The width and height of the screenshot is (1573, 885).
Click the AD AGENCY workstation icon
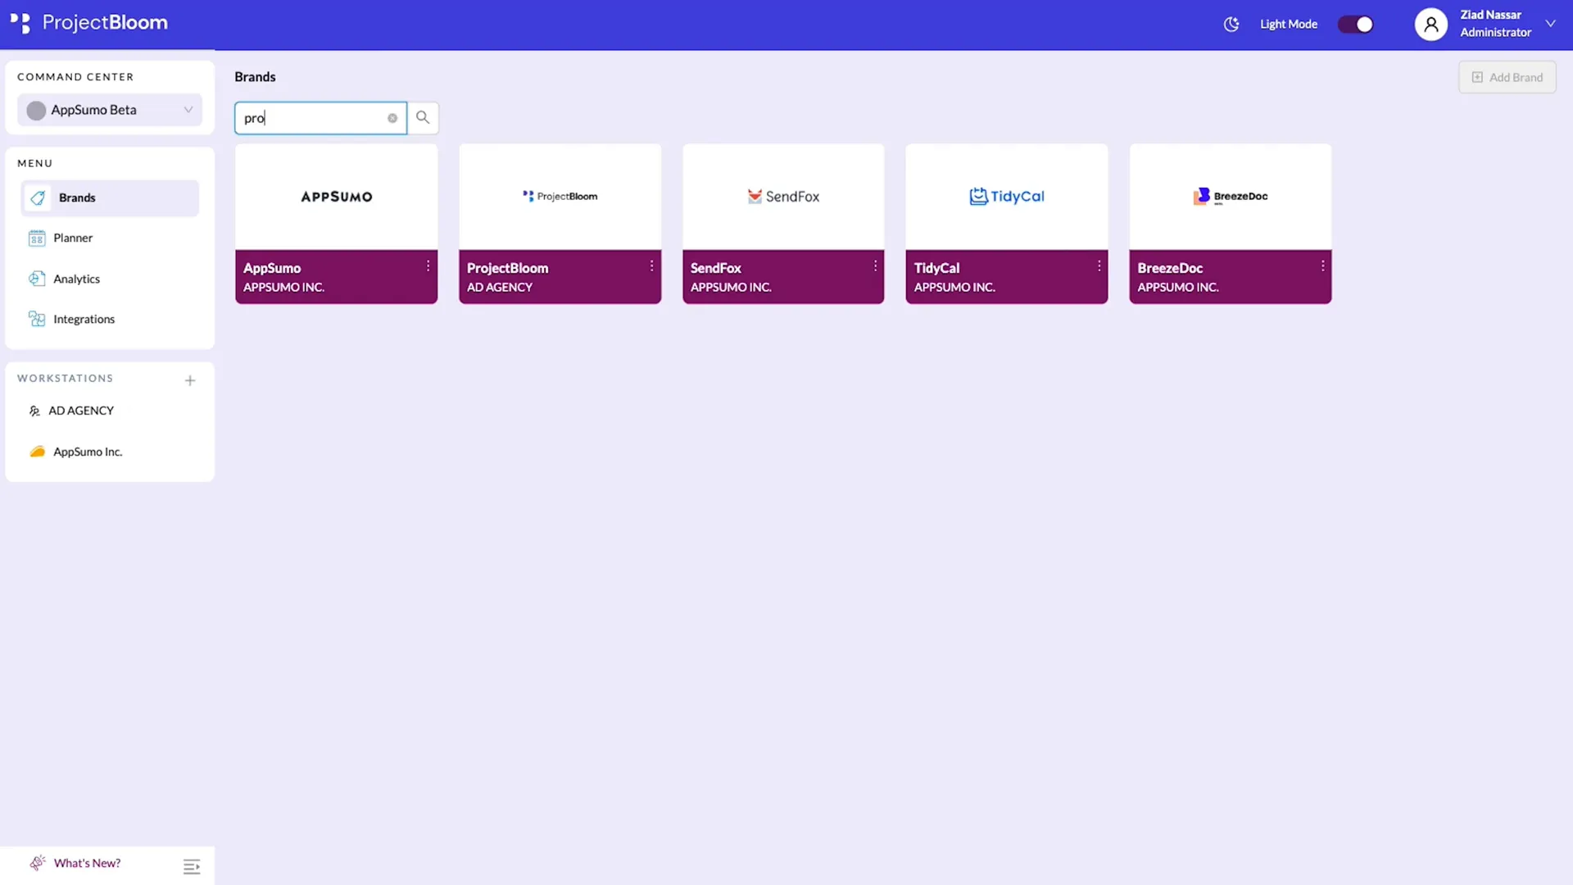pos(34,411)
